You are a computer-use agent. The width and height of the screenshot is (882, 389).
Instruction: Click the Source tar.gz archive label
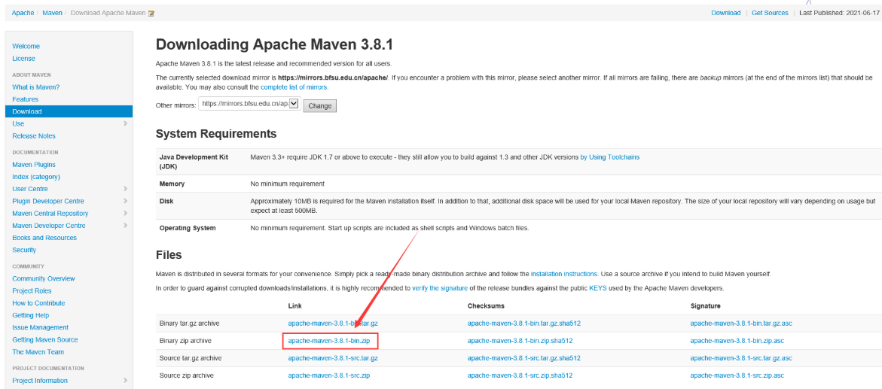point(190,358)
